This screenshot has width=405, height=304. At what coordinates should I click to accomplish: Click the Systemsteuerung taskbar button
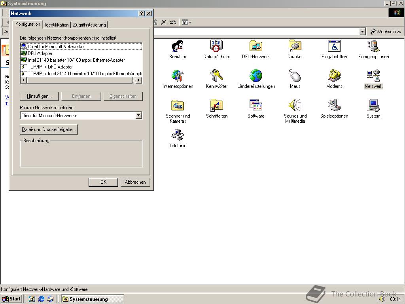coord(93,299)
